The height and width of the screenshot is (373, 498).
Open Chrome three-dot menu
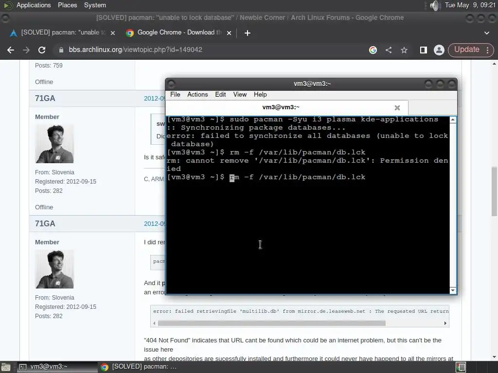[x=487, y=50]
